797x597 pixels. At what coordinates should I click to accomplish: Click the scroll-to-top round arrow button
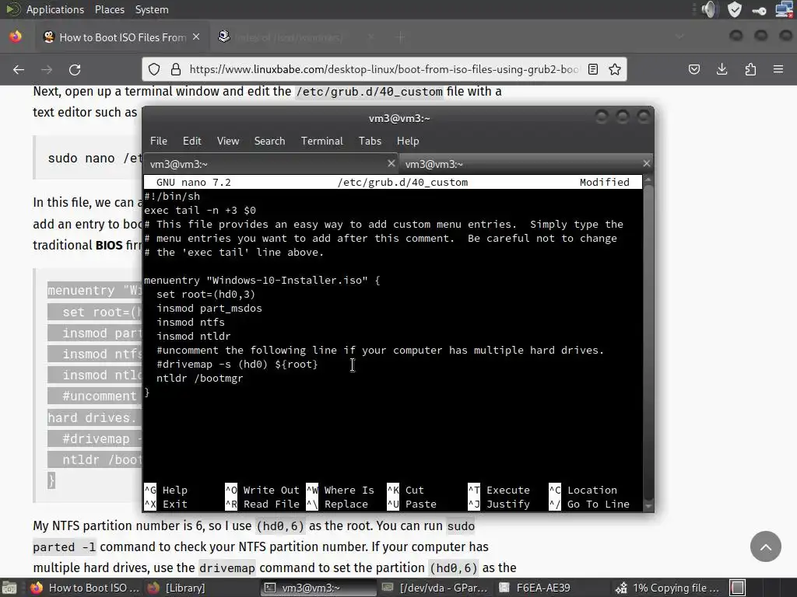[x=766, y=546]
